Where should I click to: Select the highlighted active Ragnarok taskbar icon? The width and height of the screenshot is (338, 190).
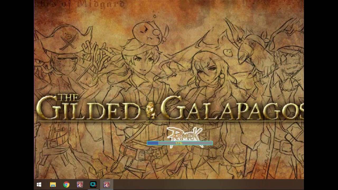coord(107,185)
